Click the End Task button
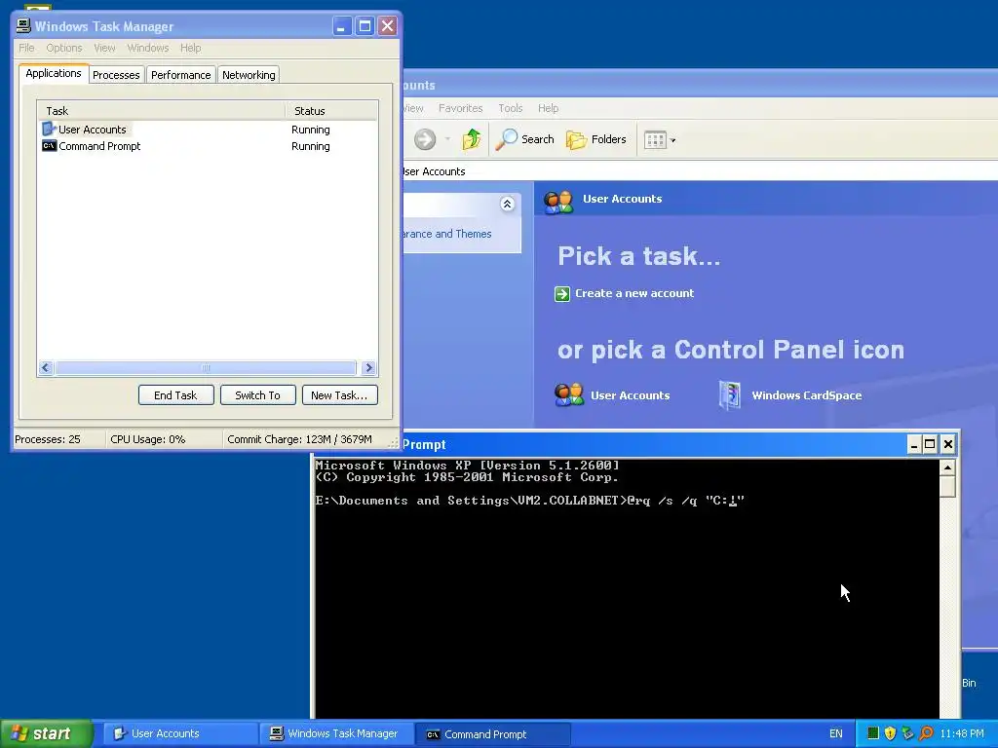998x748 pixels. pyautogui.click(x=175, y=395)
